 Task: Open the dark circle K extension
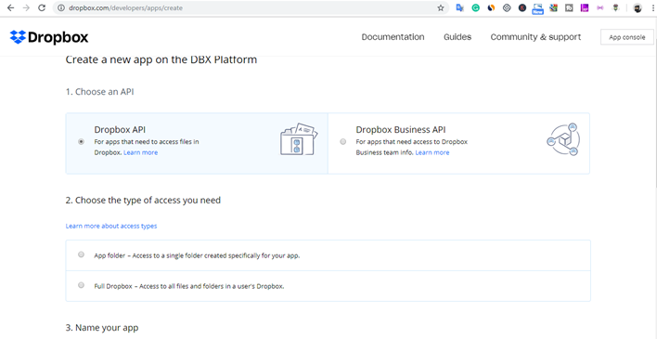[522, 8]
